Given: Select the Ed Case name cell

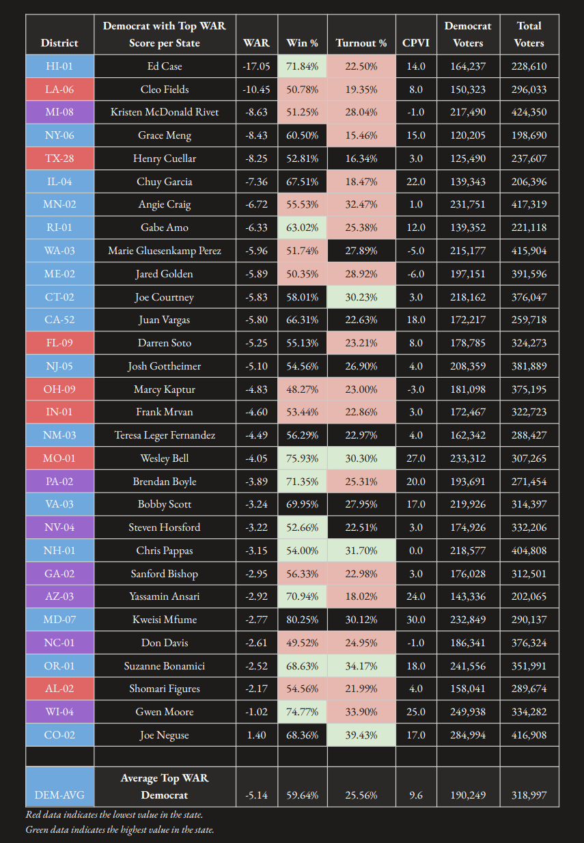Looking at the screenshot, I should (x=165, y=66).
